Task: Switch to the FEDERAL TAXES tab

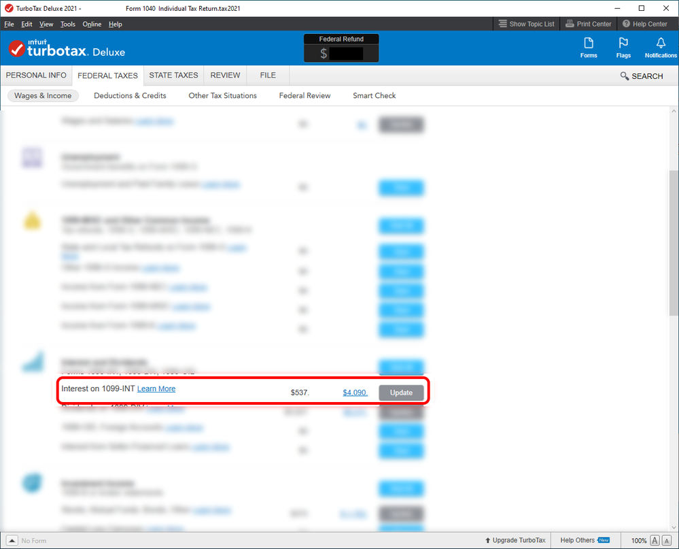Action: 108,76
